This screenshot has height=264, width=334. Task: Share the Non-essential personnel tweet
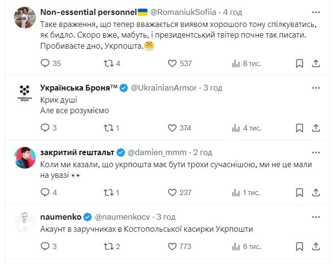coord(316,63)
